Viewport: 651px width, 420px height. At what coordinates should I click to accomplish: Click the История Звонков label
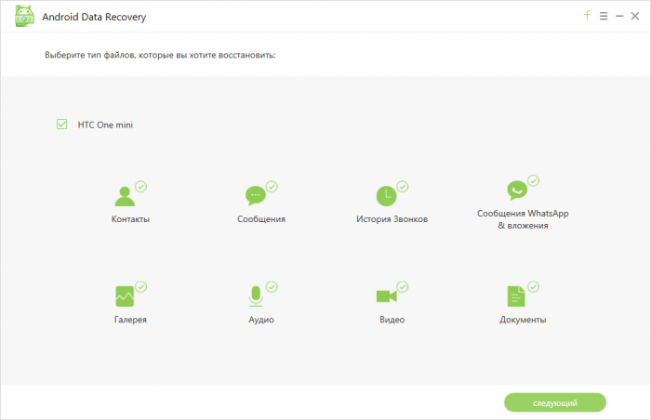pyautogui.click(x=392, y=219)
